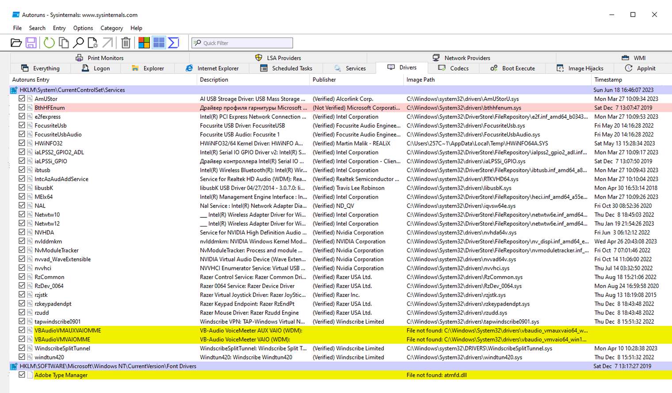Sort by the Description column header

pos(253,80)
